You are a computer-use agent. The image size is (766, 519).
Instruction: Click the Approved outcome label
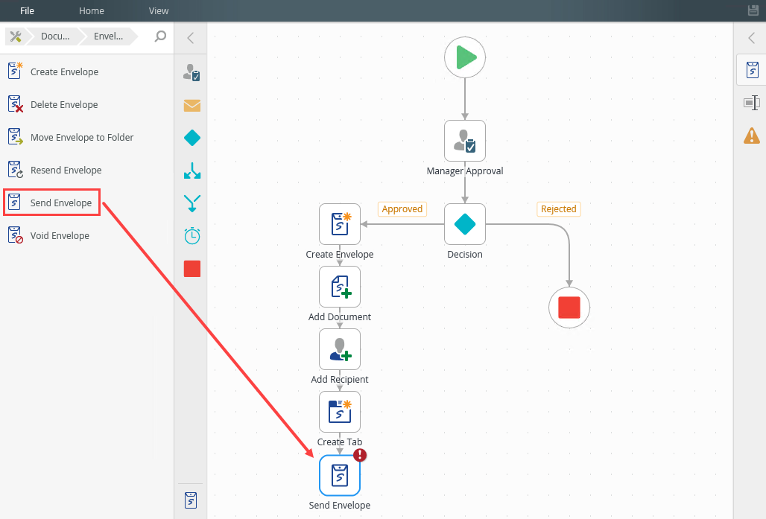coord(402,209)
